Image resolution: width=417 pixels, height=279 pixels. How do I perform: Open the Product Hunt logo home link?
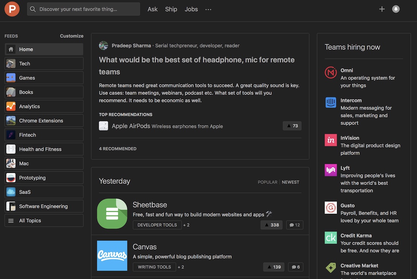pyautogui.click(x=12, y=9)
